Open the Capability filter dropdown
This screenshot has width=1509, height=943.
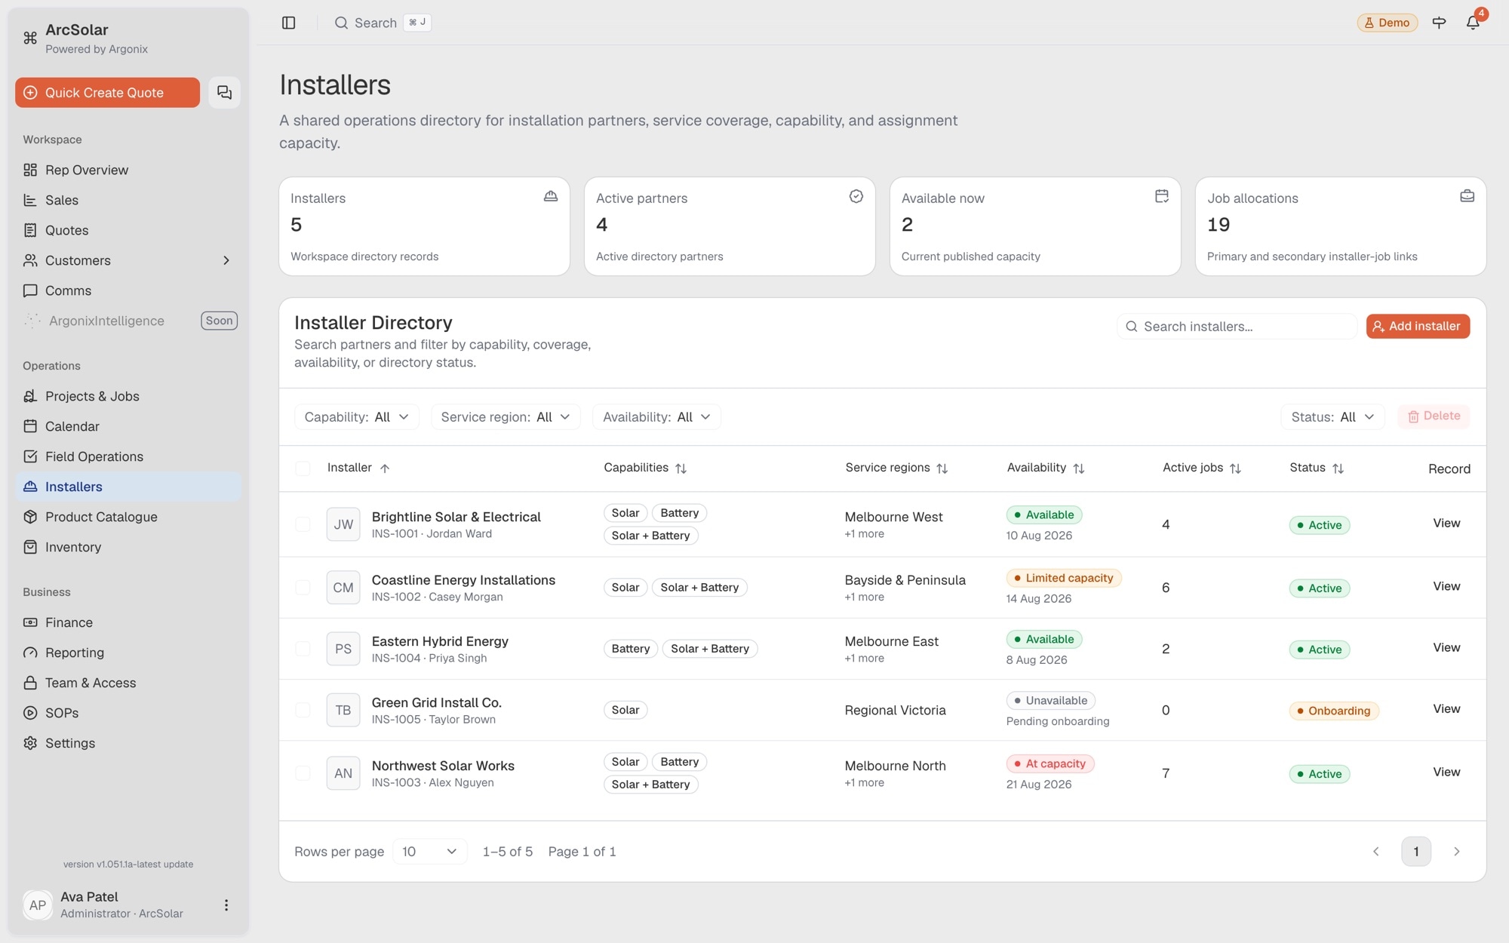pos(356,417)
